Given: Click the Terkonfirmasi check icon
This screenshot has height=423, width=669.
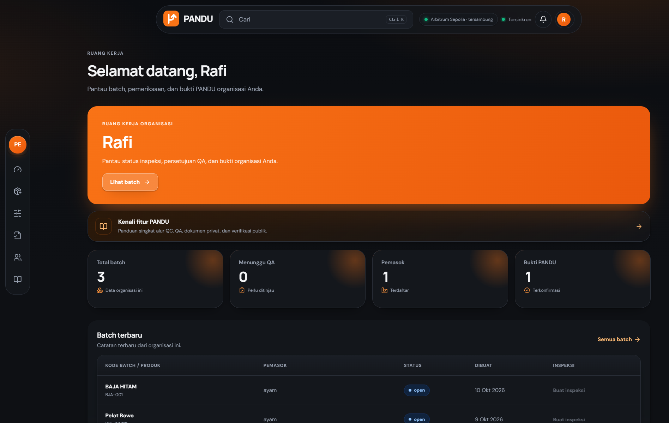Looking at the screenshot, I should (527, 290).
